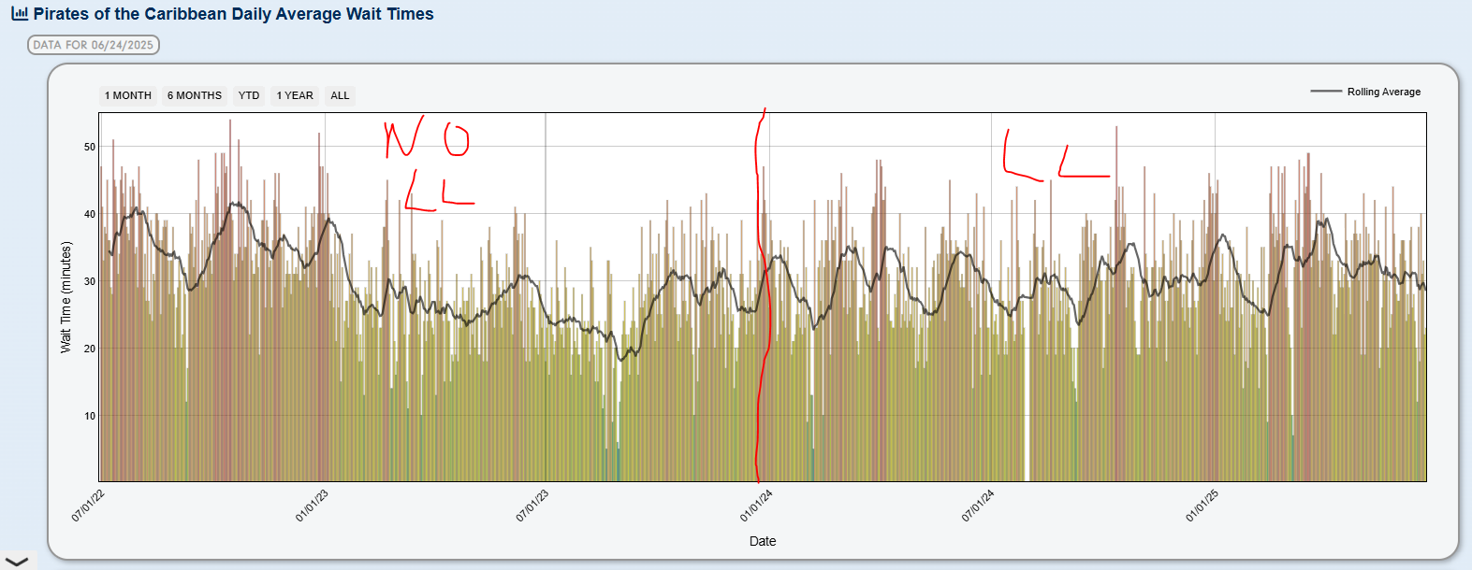Toggle the Rolling Average legend entry

pyautogui.click(x=1365, y=92)
